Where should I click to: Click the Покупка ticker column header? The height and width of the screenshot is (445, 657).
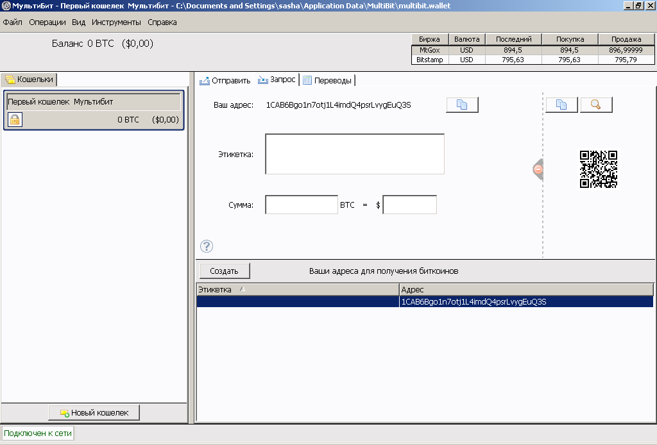[570, 39]
